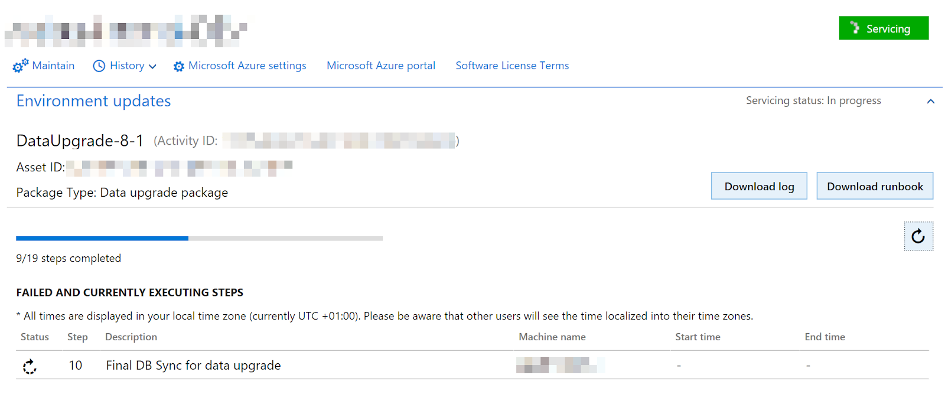945x394 pixels.
Task: Click the steps completed progress bar
Action: (x=199, y=239)
